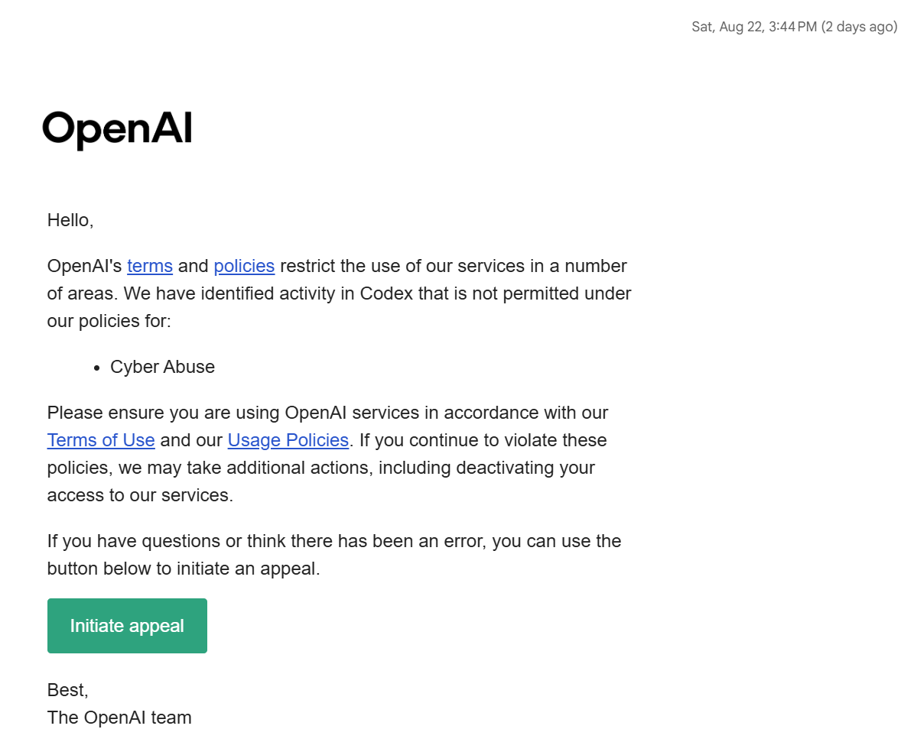Follow the 'Usage Policies' link
The width and height of the screenshot is (914, 755).
pos(288,440)
